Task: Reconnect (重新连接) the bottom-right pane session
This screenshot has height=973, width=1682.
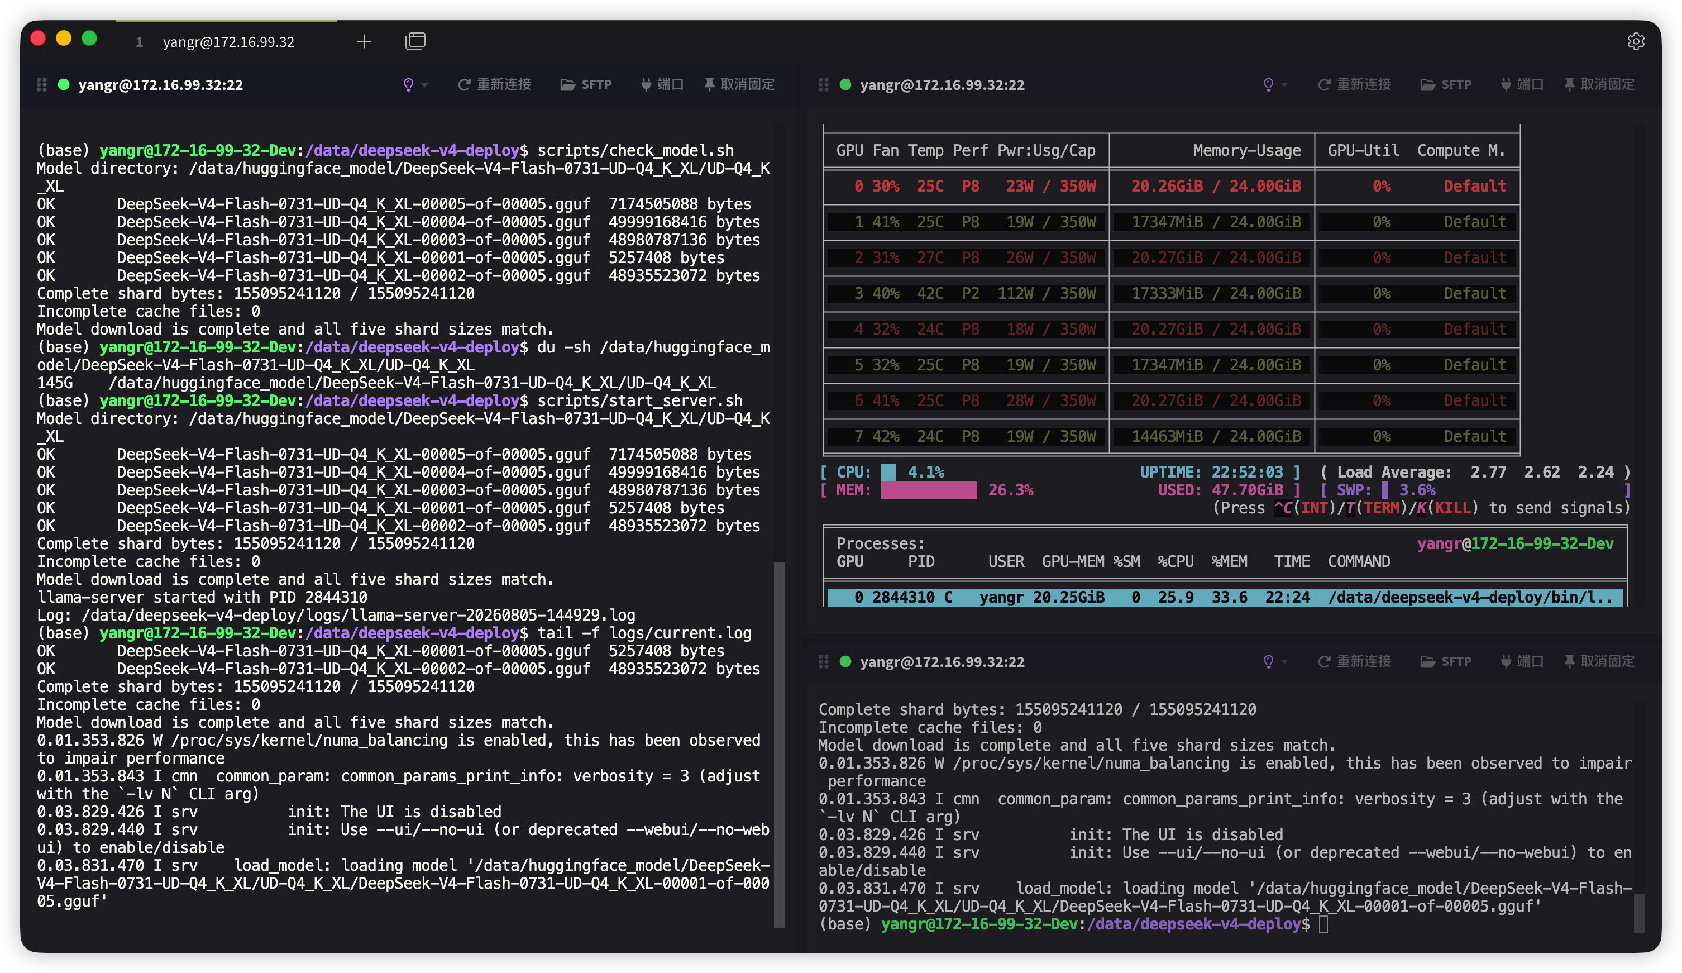Action: (x=1354, y=662)
